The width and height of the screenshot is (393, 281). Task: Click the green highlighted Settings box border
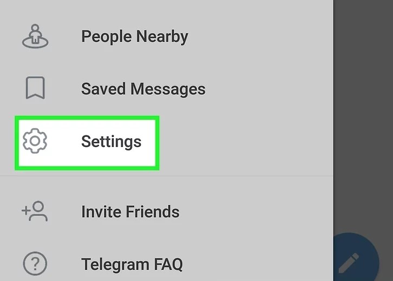point(87,117)
